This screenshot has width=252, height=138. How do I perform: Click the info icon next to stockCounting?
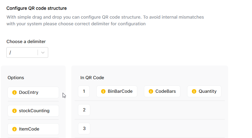tap(15, 111)
